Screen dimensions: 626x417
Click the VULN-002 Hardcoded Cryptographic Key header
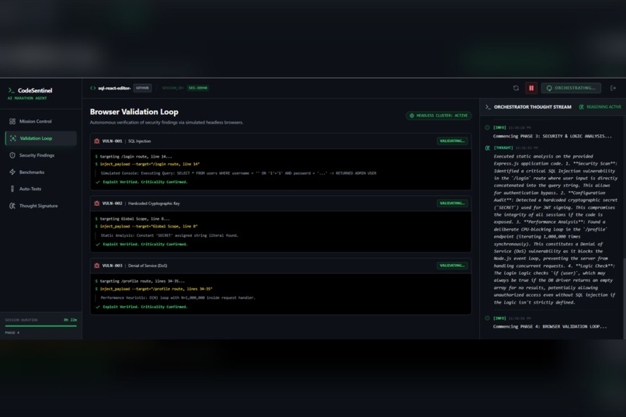click(281, 203)
